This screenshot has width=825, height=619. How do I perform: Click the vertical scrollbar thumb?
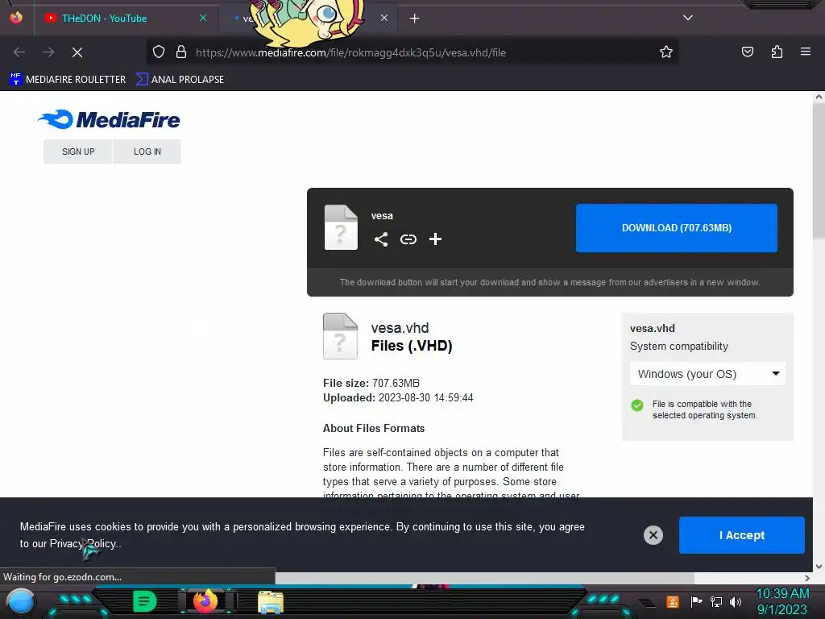pos(819,169)
